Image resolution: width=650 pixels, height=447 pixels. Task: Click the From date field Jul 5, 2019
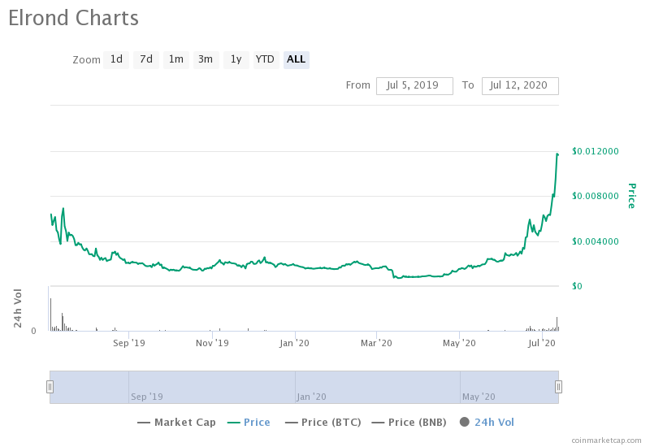[x=414, y=86]
